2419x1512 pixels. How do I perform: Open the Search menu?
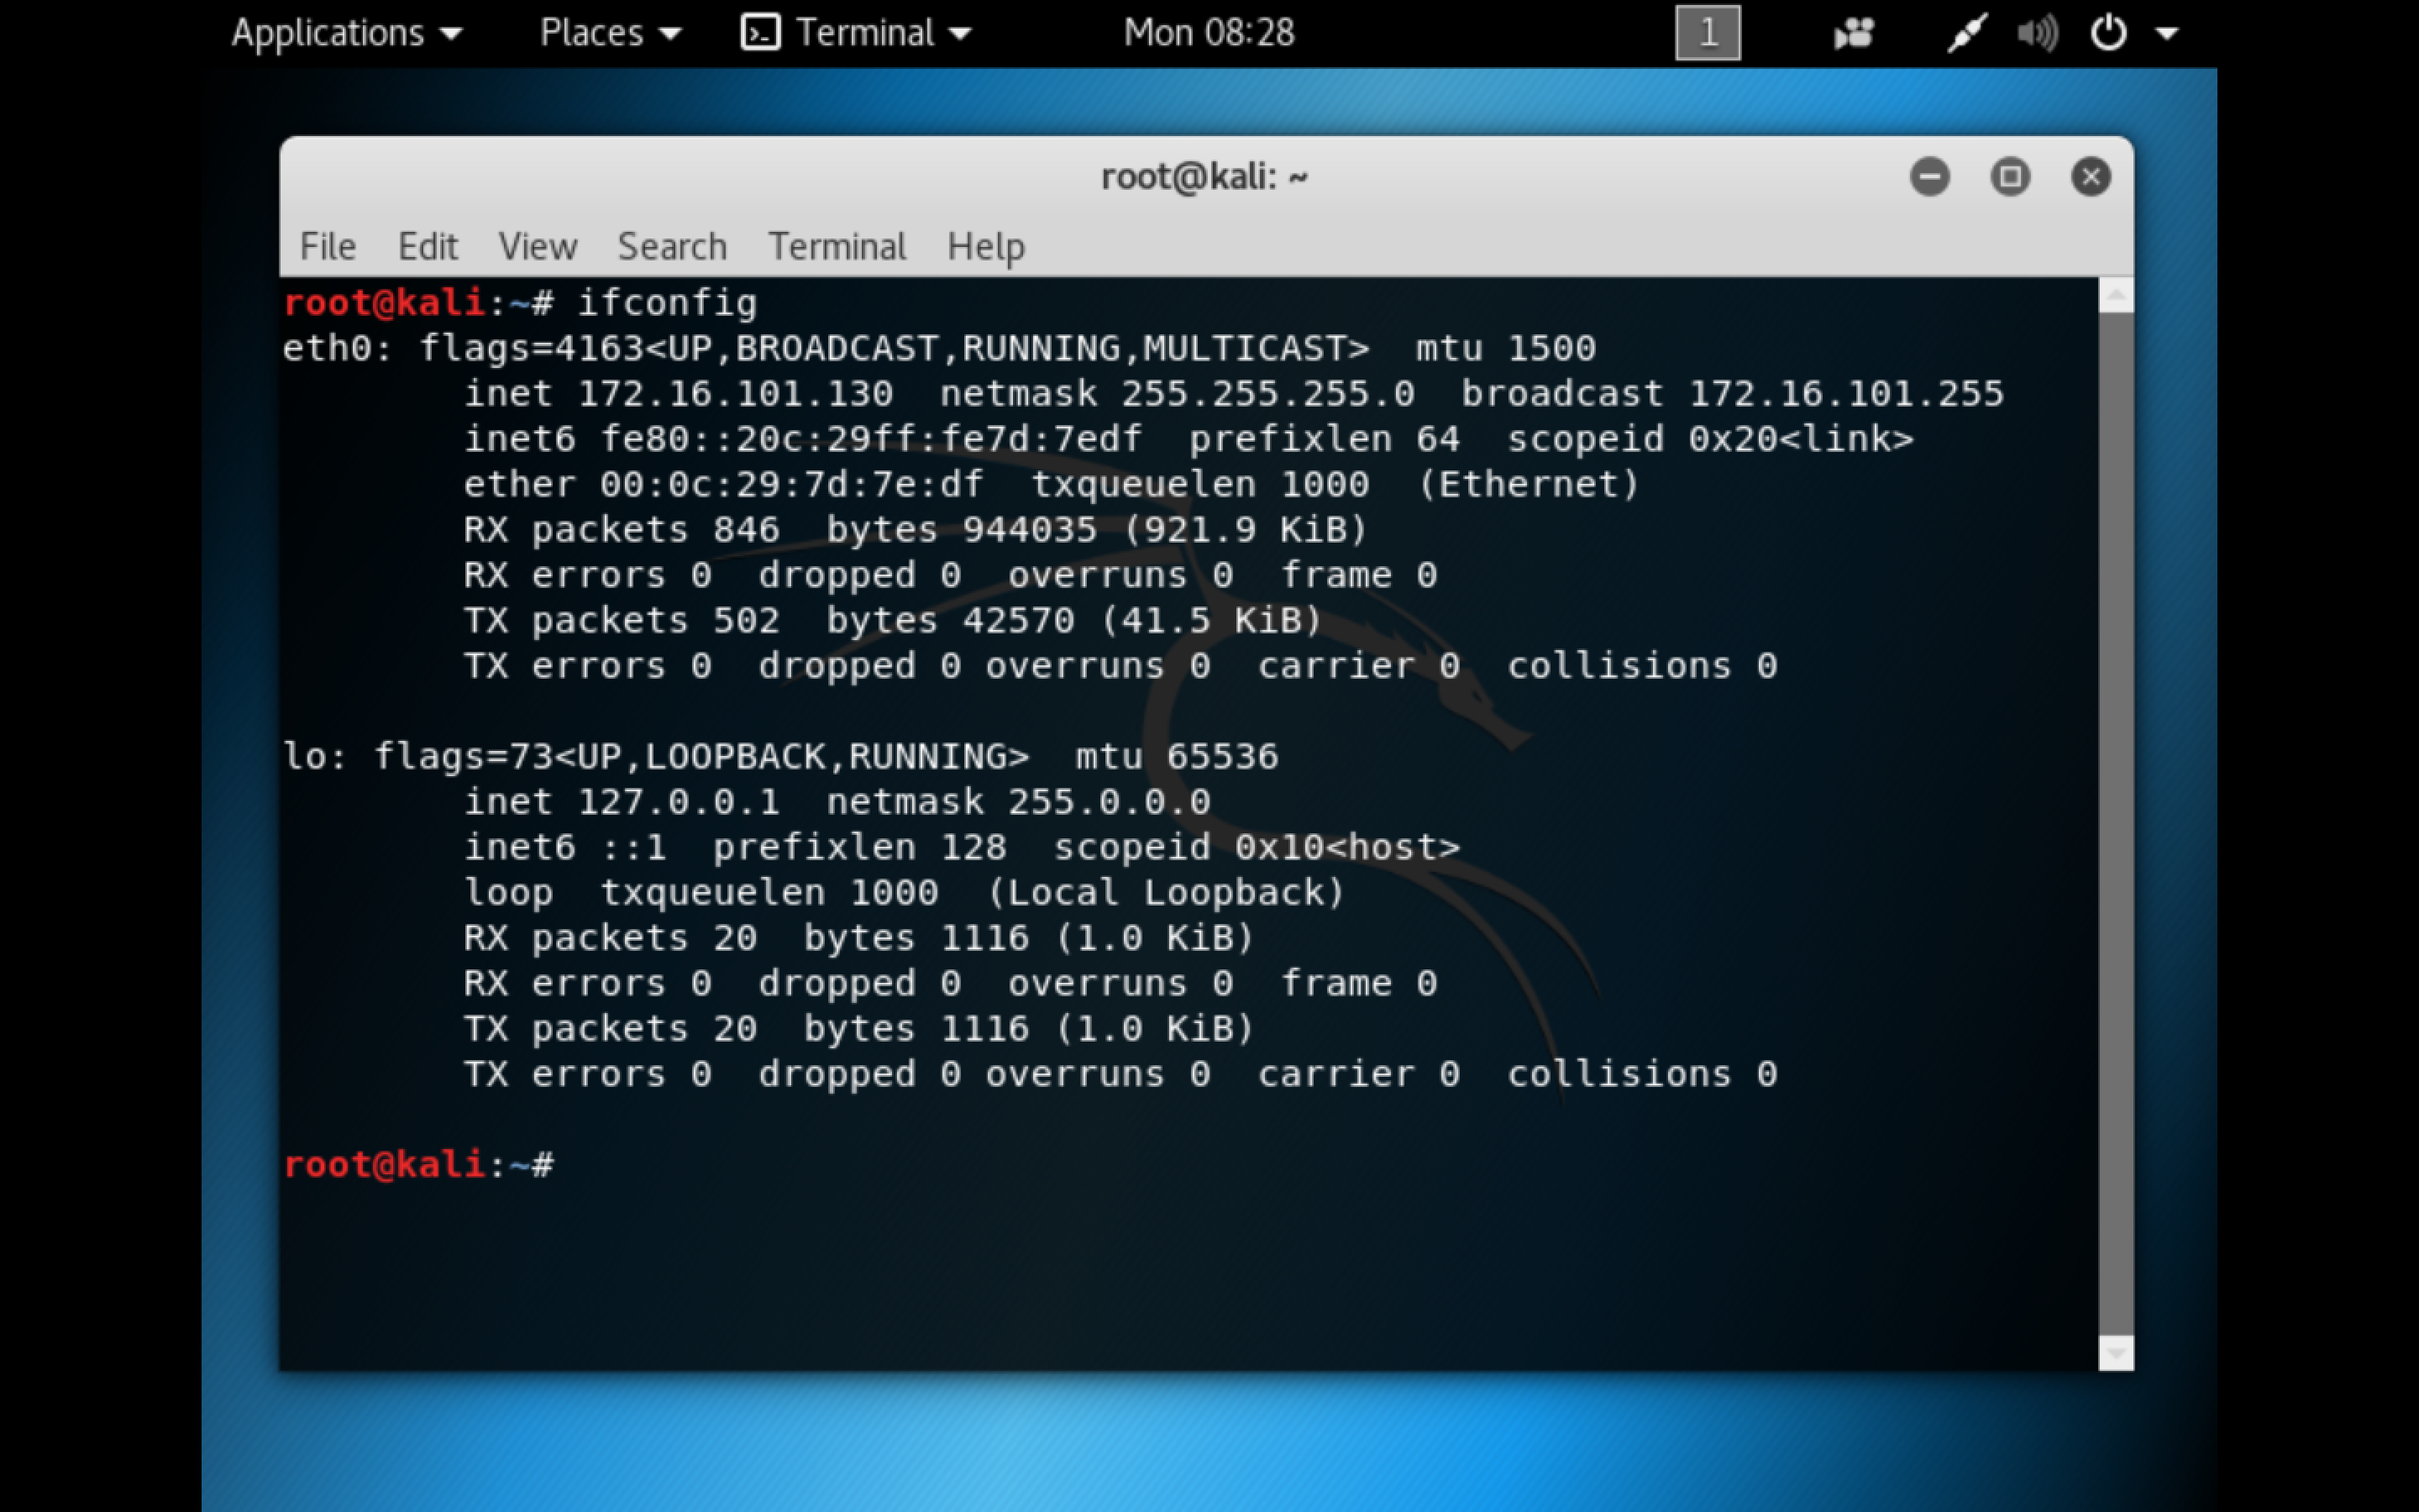coord(672,246)
